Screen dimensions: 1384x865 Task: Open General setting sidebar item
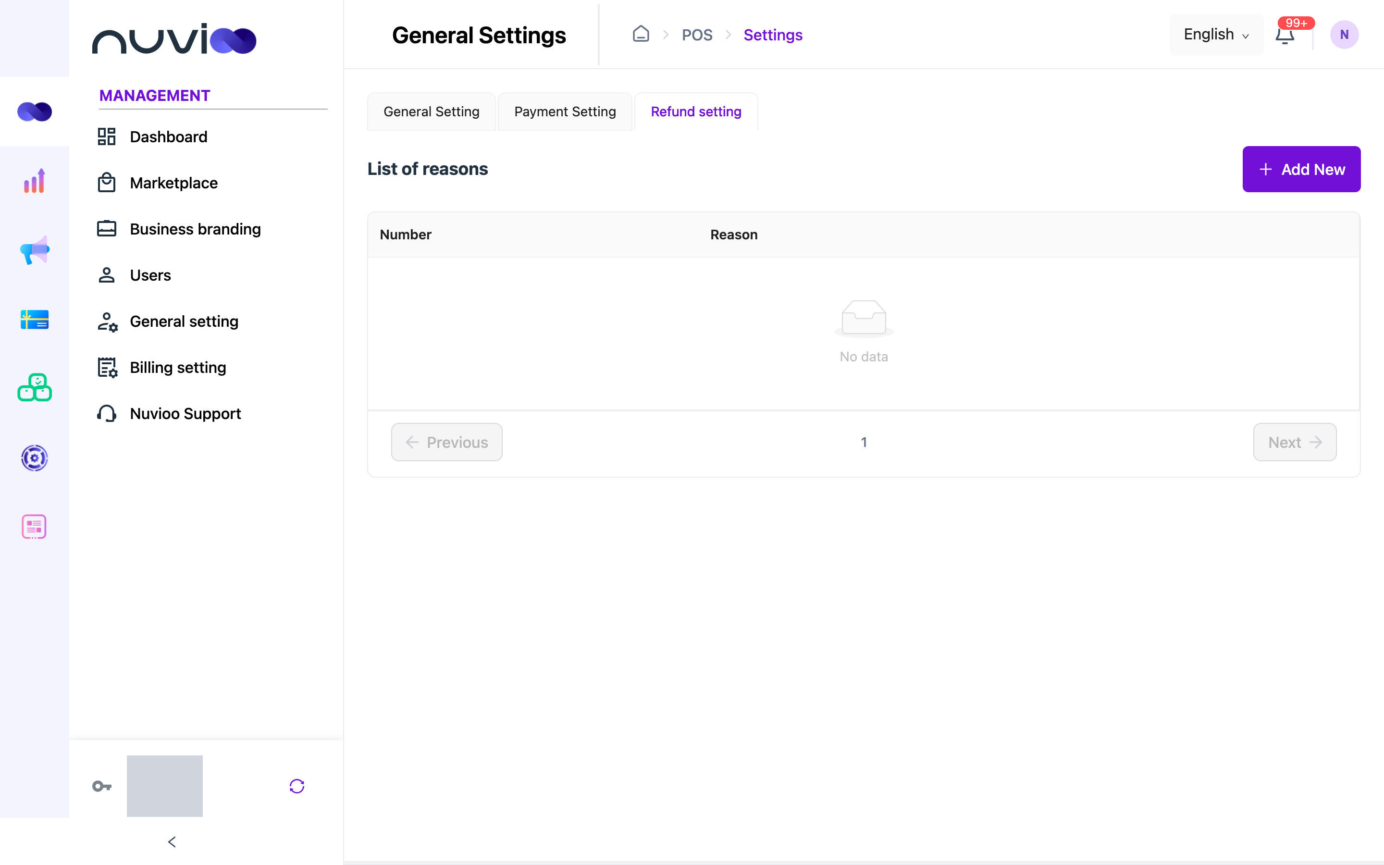(168, 321)
